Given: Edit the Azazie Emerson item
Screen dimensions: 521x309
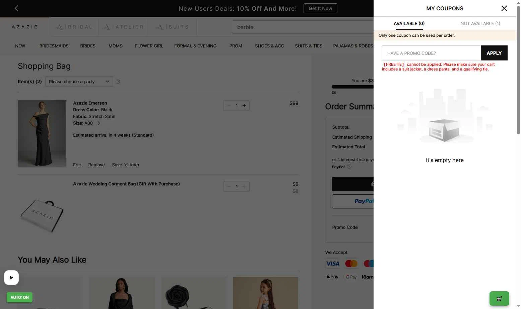Looking at the screenshot, I should 77,165.
